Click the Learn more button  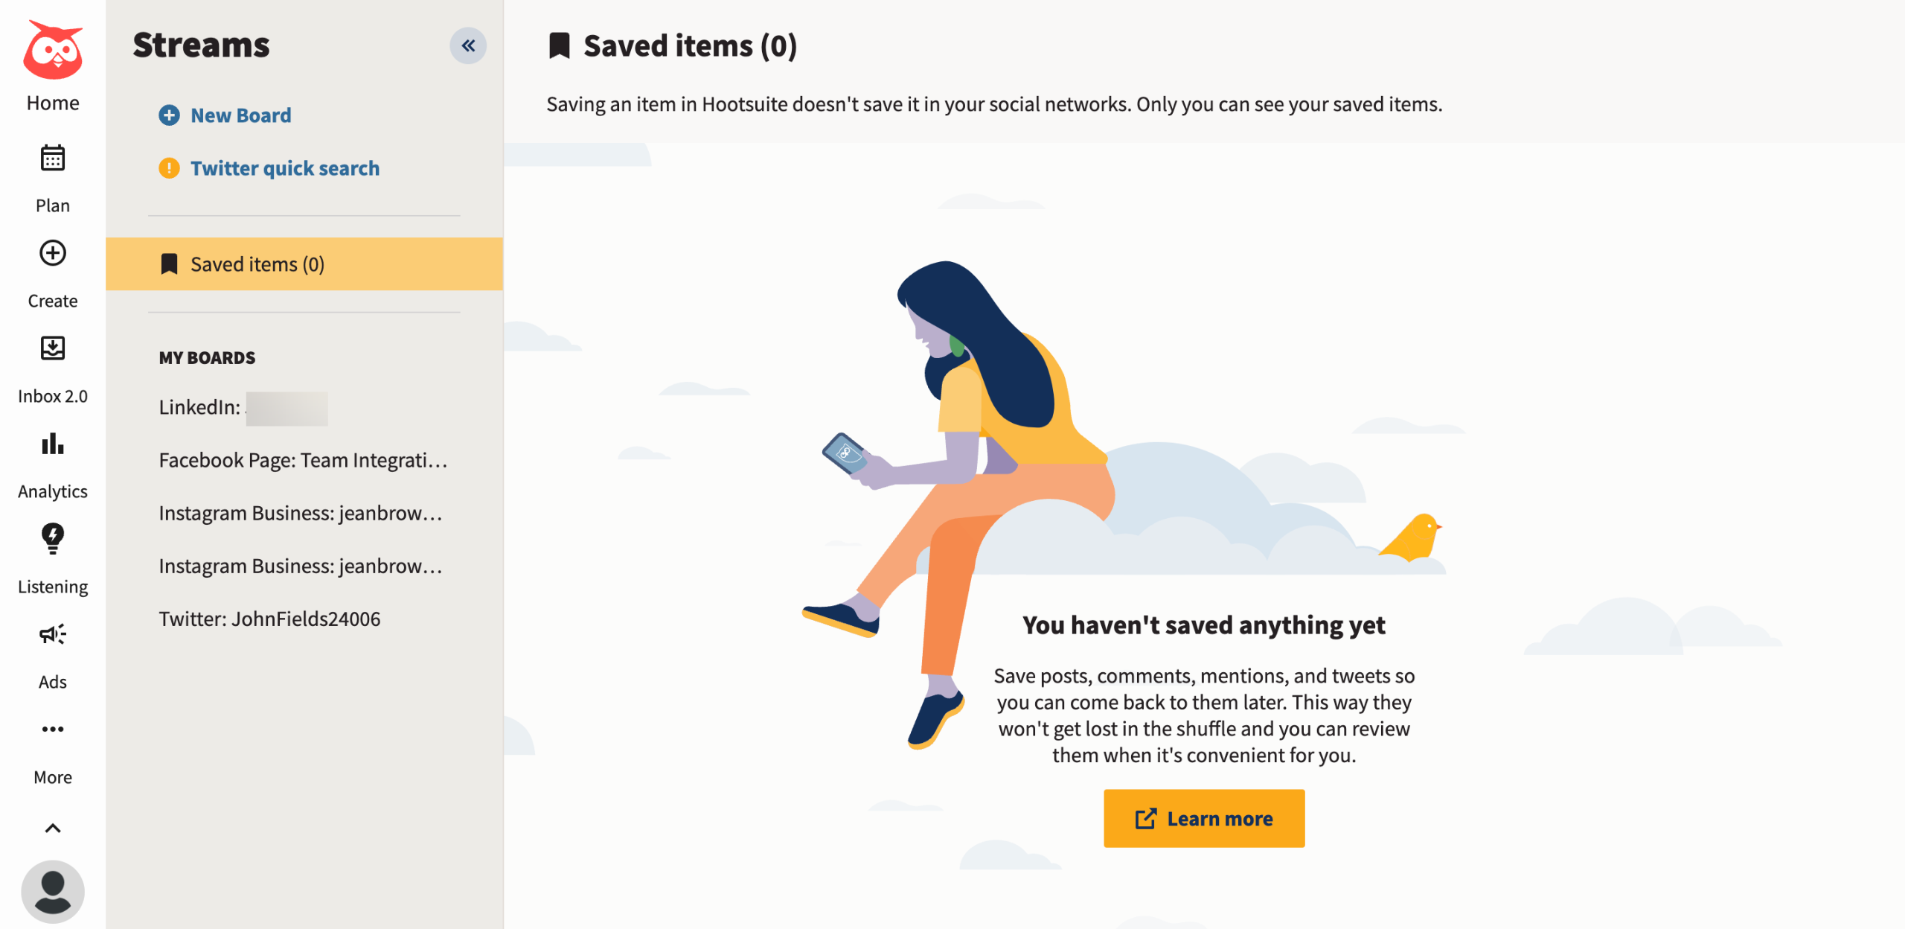(1204, 819)
